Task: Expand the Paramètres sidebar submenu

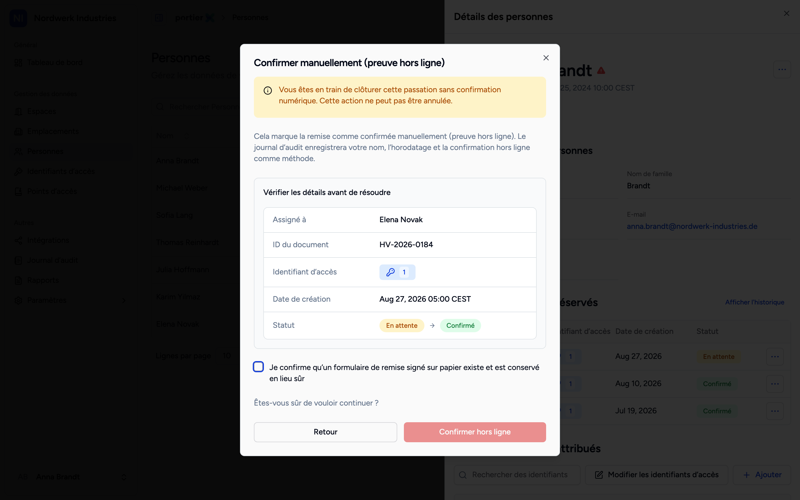Action: coord(124,300)
